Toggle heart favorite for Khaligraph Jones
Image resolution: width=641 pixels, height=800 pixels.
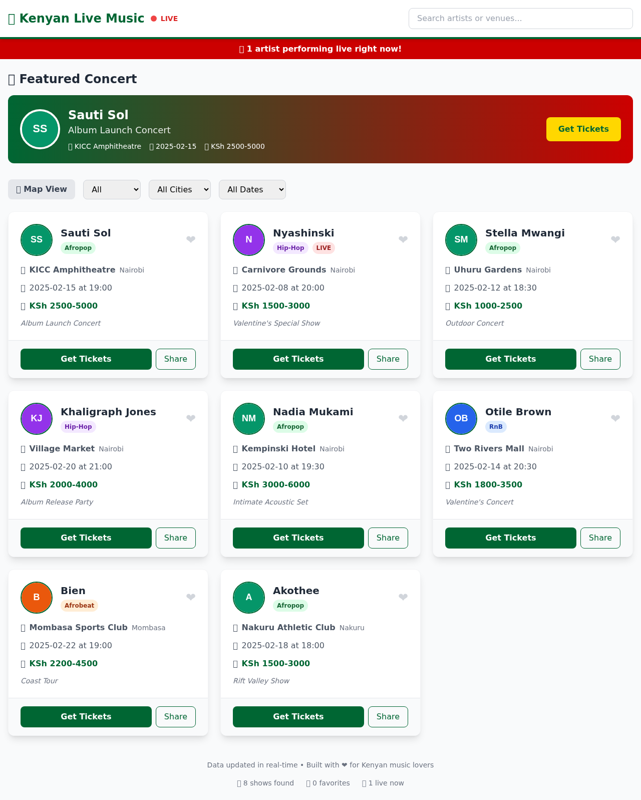[x=191, y=418]
